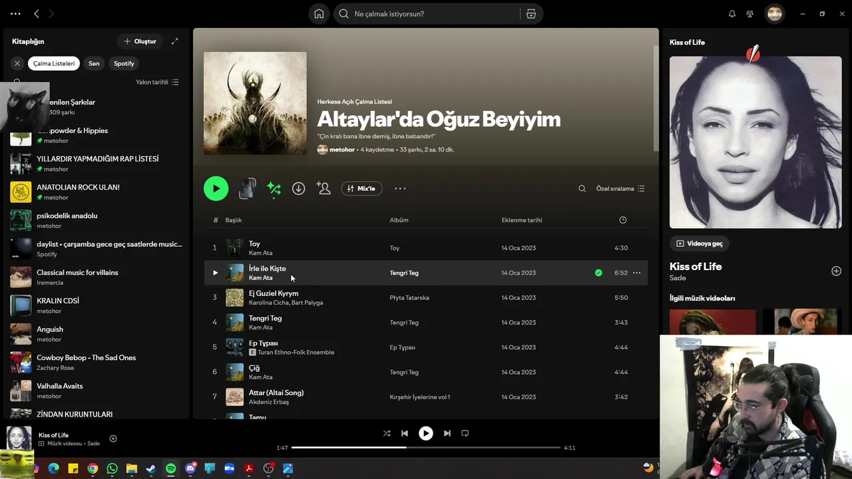This screenshot has height=479, width=852.
Task: Sort by the Başlık column header
Action: point(234,220)
